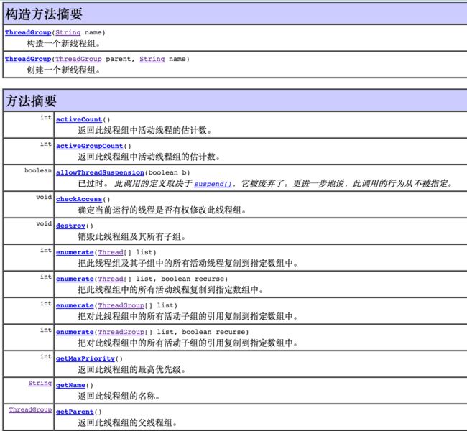Viewport: 467px width, 431px height.
Task: Open Thread type link in enumerate(Thread[] list)
Action: (111, 252)
